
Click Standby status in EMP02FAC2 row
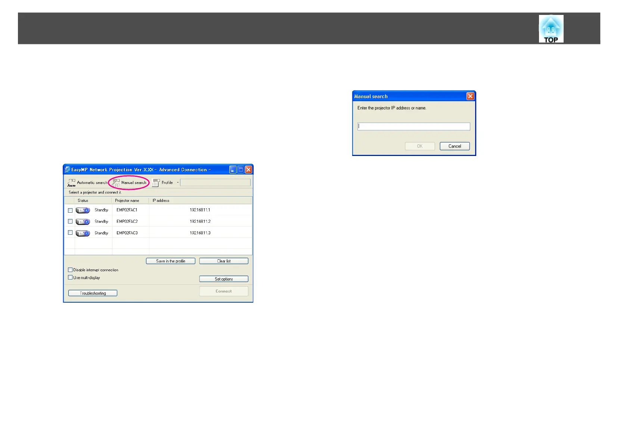click(x=101, y=222)
